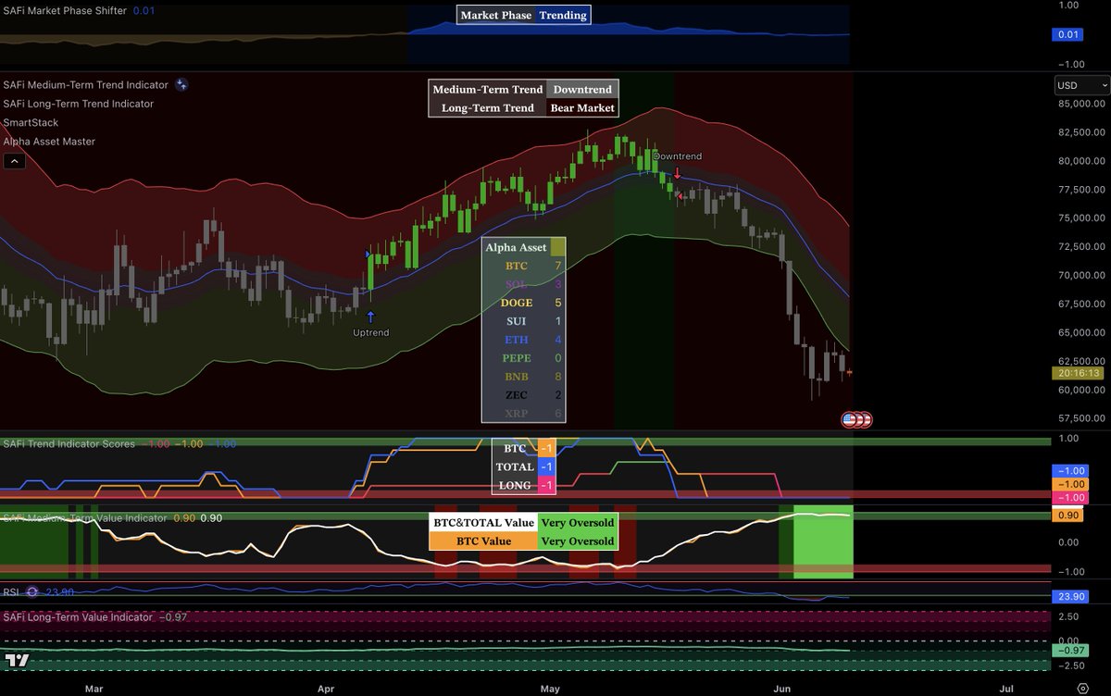Click the BTC&TOTAL Value table label
The image size is (1111, 696).
(483, 523)
